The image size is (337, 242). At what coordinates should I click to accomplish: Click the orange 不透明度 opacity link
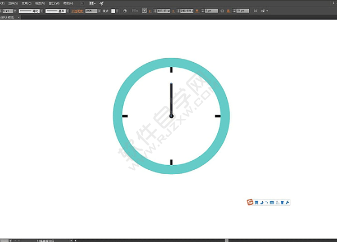(77, 11)
